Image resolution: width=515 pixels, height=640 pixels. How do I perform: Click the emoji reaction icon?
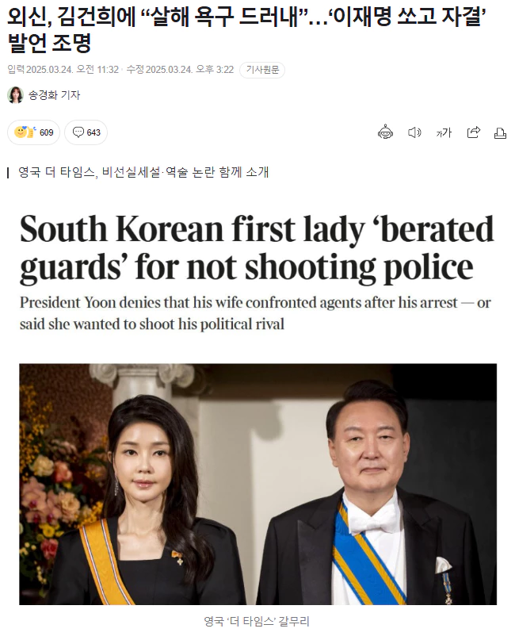point(25,132)
